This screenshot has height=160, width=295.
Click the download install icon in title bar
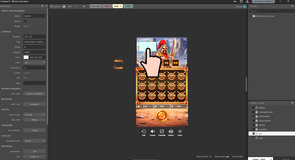pyautogui.click(x=247, y=1)
